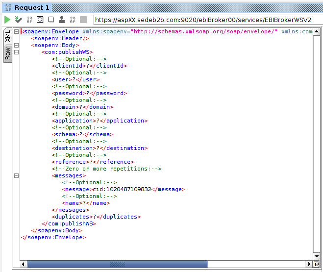Click the horizontal scrollbar right arrow
Screen dimensions: 323x272
coord(309,264)
